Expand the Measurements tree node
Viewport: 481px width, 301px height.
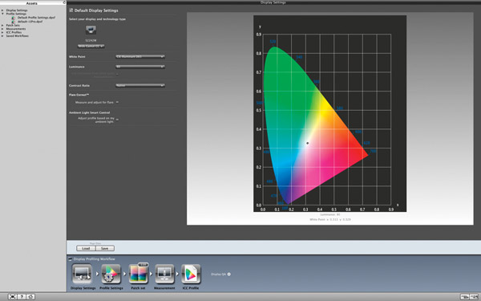pyautogui.click(x=2, y=29)
